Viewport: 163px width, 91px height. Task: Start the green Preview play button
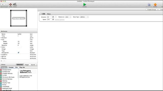85,5
